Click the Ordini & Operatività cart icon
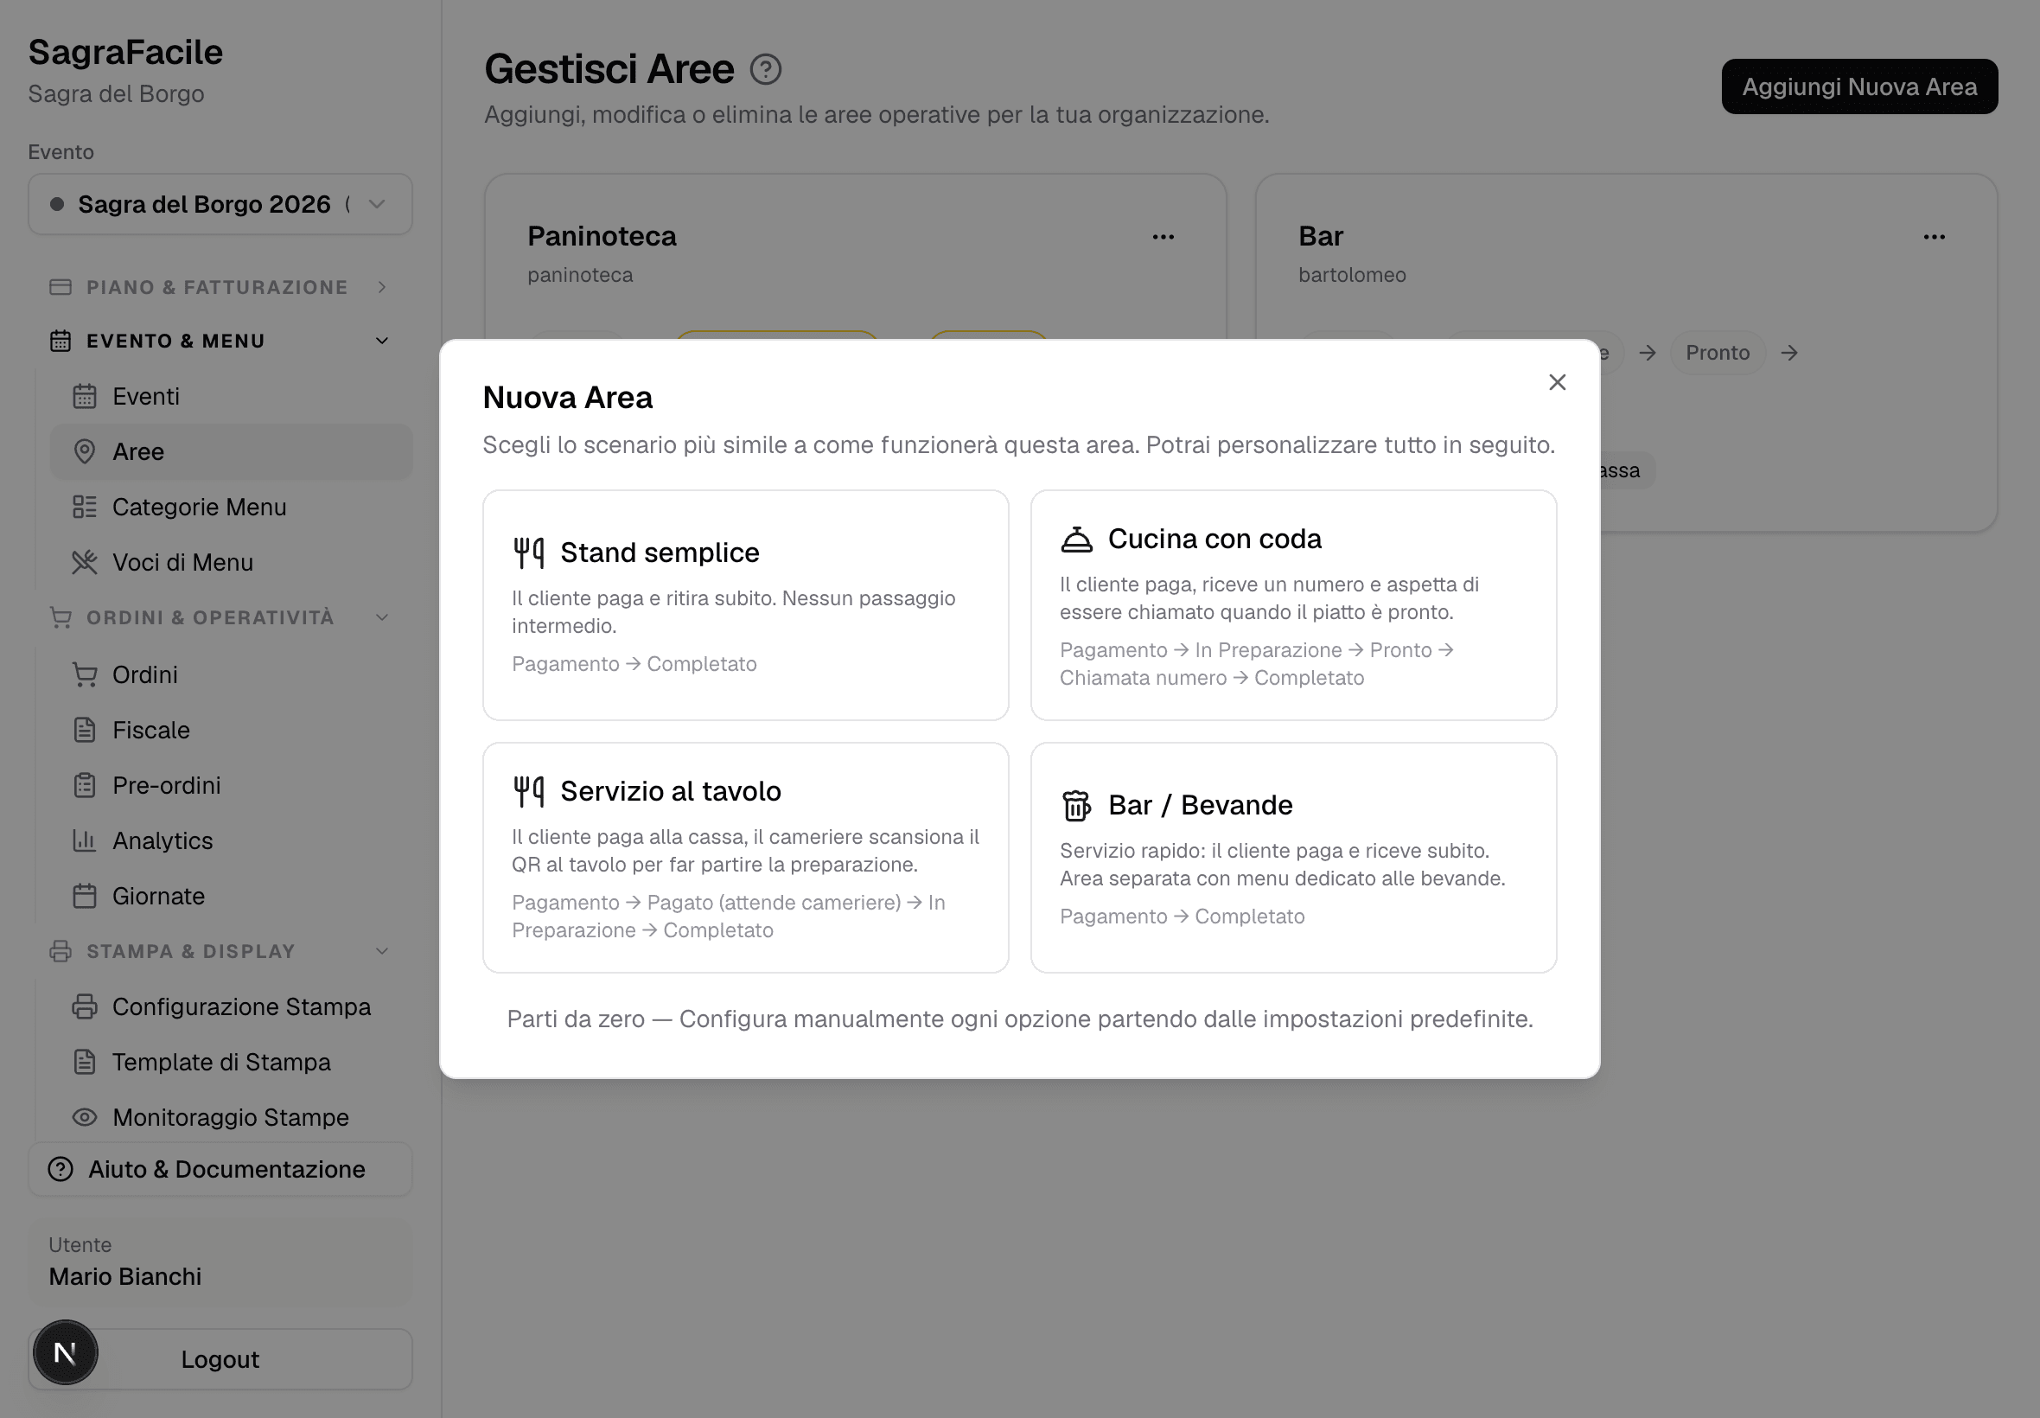 [61, 617]
